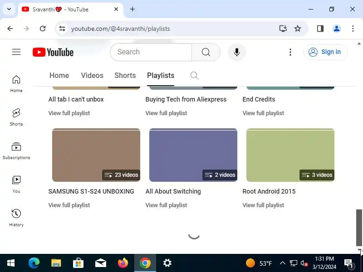Open Mail app from taskbar
The image size is (363, 272).
point(100,263)
